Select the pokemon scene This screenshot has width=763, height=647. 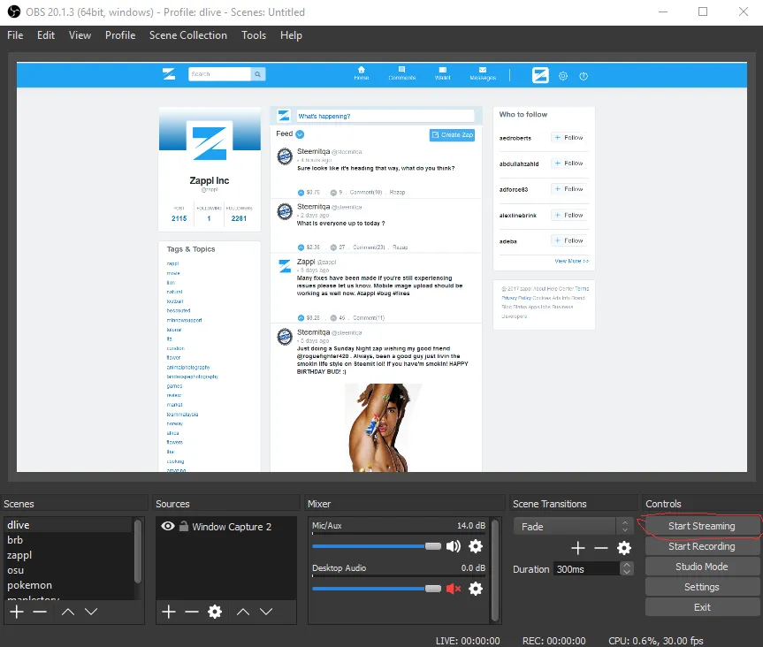point(68,585)
